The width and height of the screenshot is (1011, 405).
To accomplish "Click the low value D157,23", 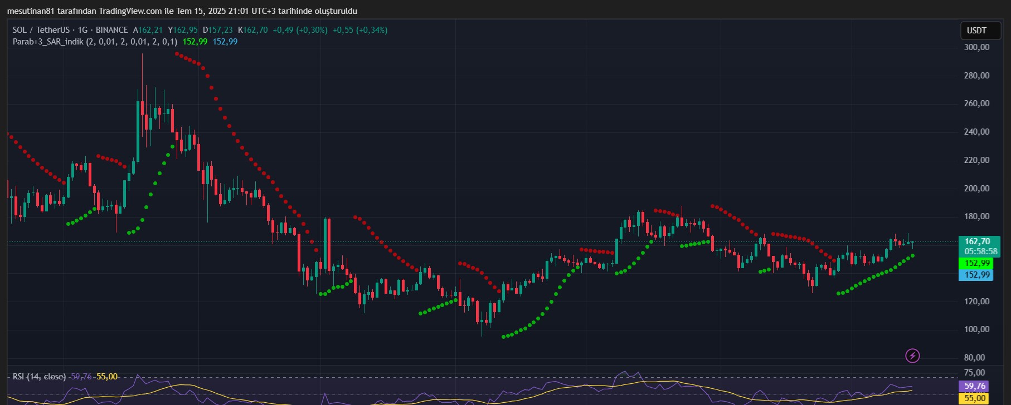I will pyautogui.click(x=217, y=30).
